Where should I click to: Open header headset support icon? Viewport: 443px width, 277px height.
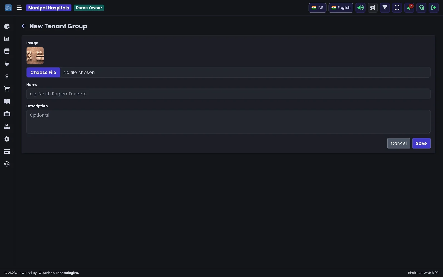pos(421,8)
